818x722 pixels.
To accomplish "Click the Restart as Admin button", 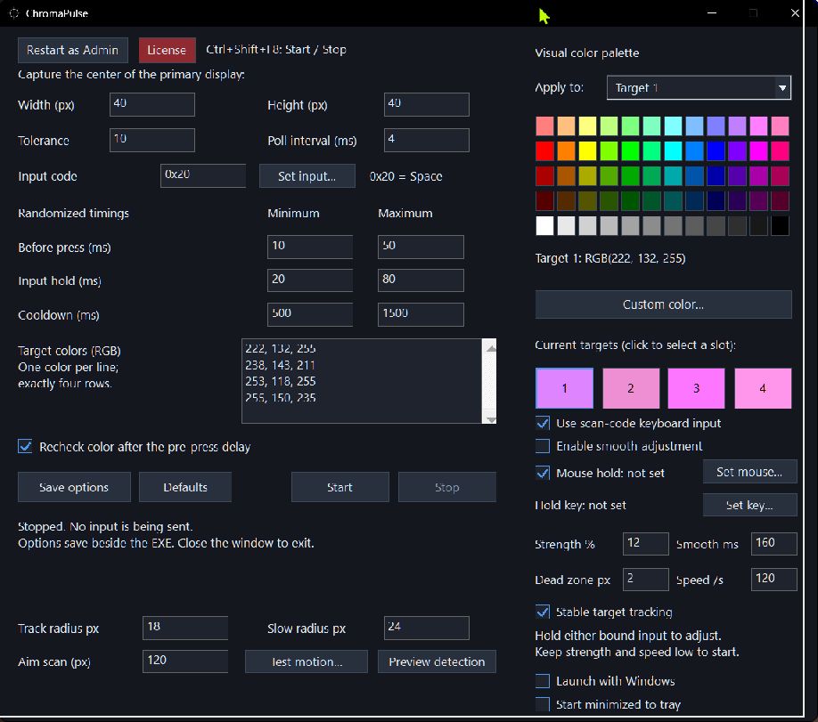I will [x=72, y=50].
